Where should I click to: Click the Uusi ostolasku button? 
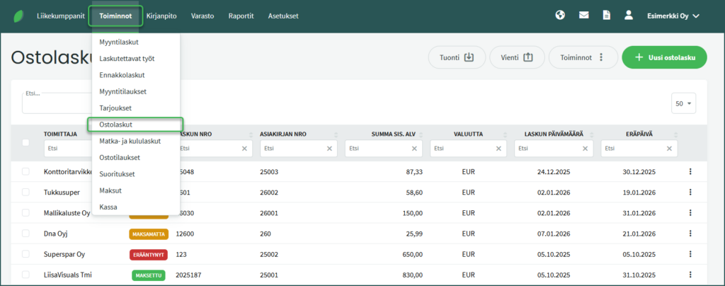point(664,57)
